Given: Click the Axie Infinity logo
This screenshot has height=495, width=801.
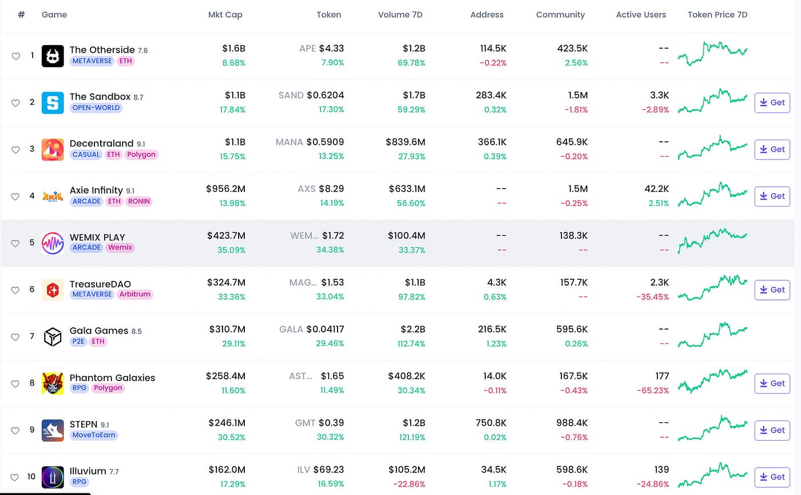Looking at the screenshot, I should [53, 196].
